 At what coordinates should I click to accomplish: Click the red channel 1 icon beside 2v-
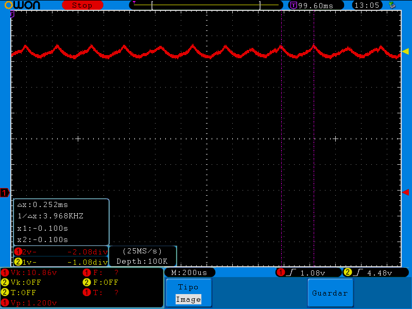click(x=18, y=252)
